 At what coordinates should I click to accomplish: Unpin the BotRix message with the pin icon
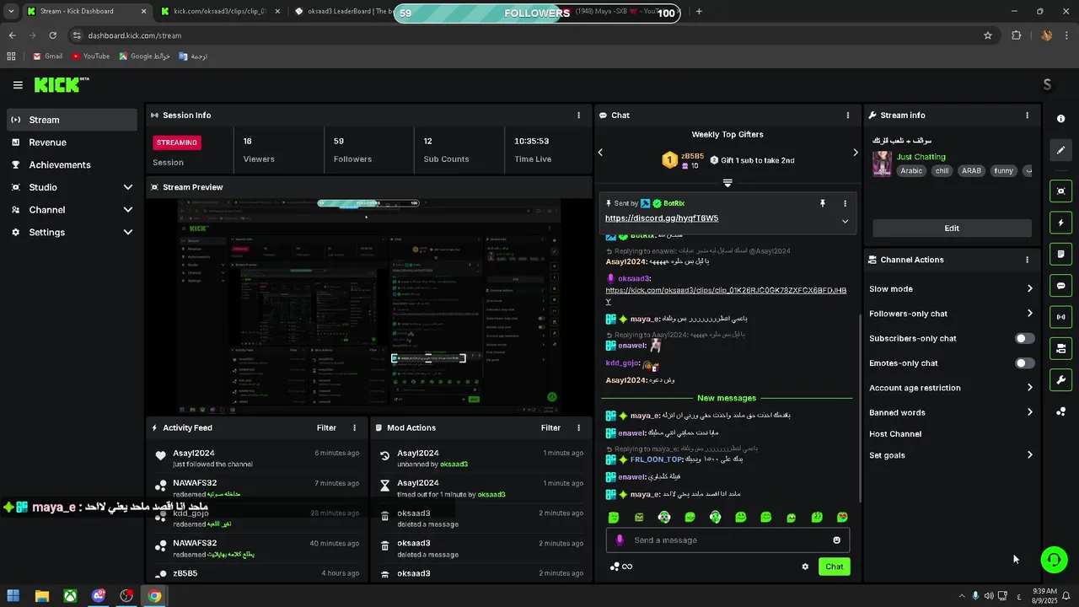pos(823,203)
